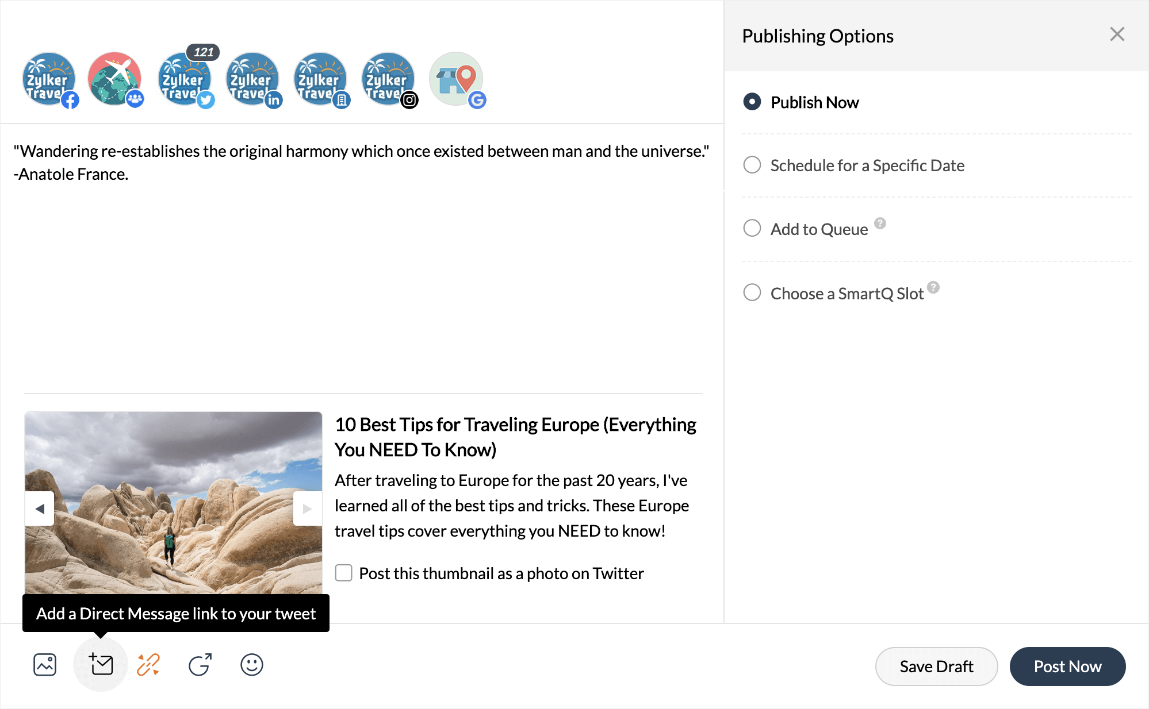
Task: Click the Direct Message link envelope icon
Action: click(x=101, y=665)
